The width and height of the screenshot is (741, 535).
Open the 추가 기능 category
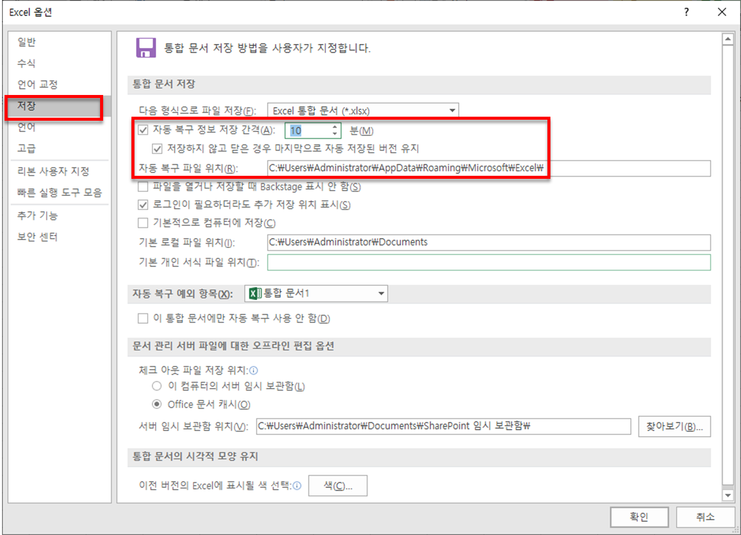tap(60, 216)
